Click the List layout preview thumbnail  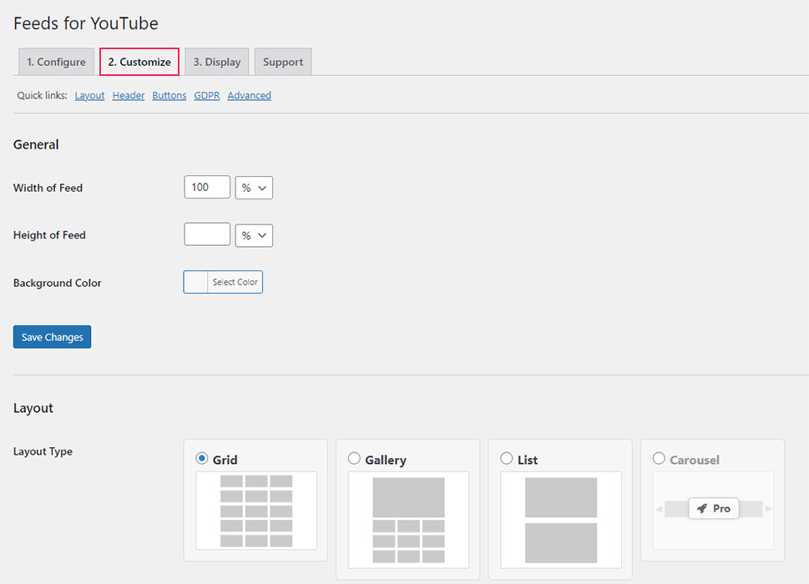point(561,520)
